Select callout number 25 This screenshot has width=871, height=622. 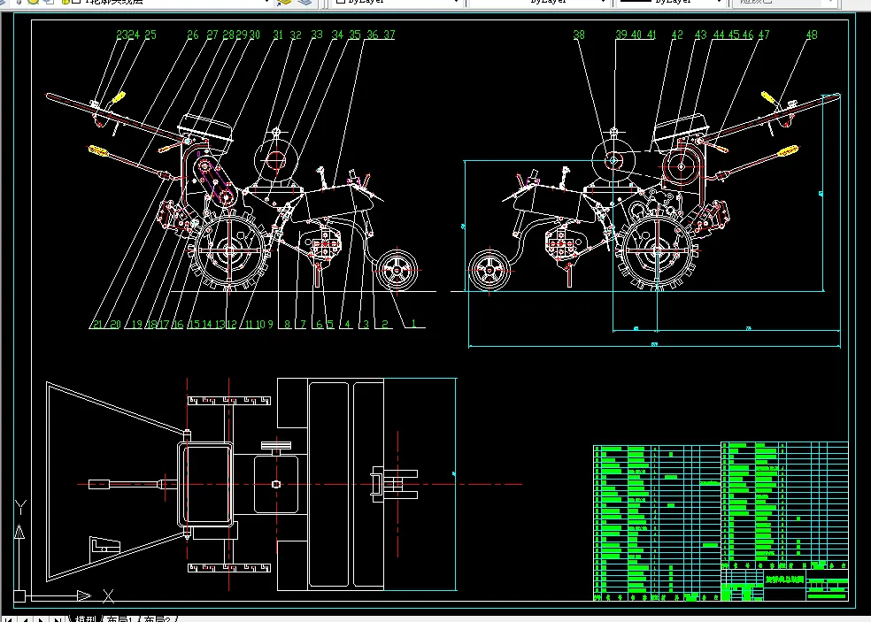coord(150,35)
